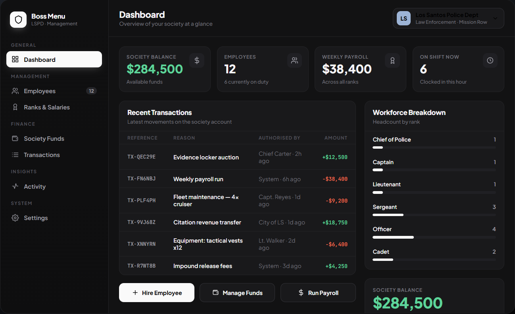Click the -$9,200 amount

point(336,201)
